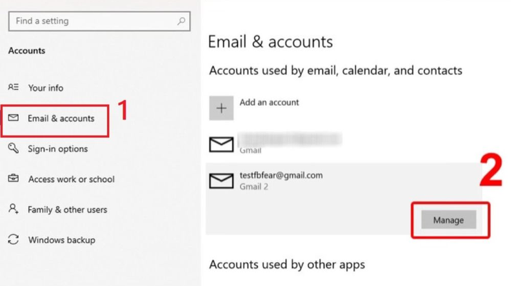Click the key icon for Sign-in options

13,148
